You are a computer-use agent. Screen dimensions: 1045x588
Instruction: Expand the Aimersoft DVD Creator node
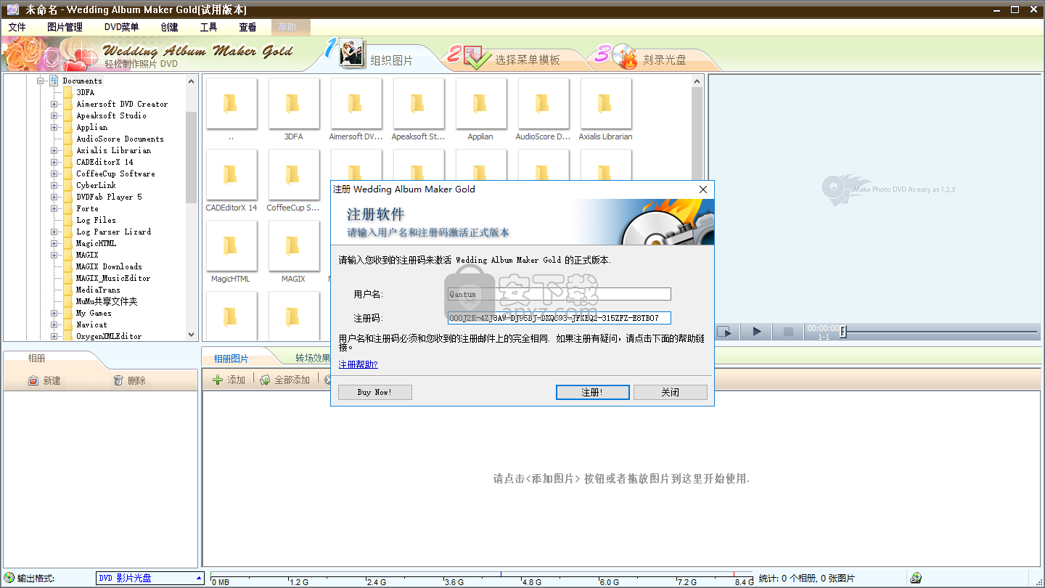(54, 104)
